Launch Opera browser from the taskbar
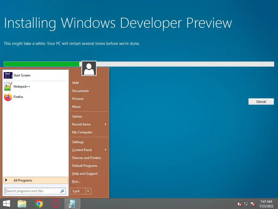 pyautogui.click(x=55, y=204)
